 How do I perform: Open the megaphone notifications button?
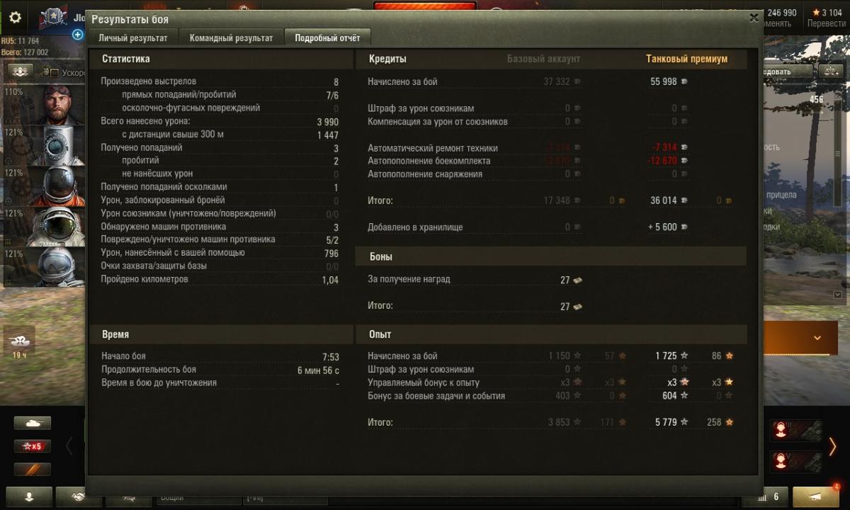(817, 497)
